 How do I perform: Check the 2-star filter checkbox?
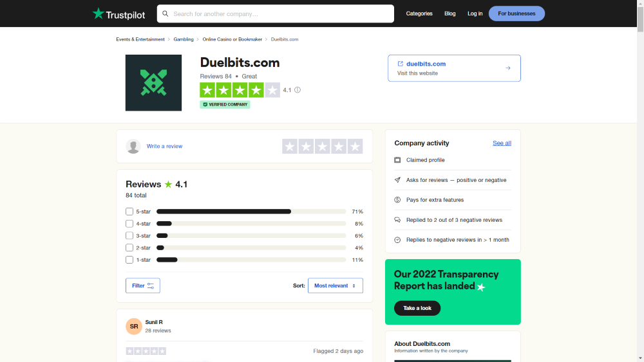click(129, 248)
